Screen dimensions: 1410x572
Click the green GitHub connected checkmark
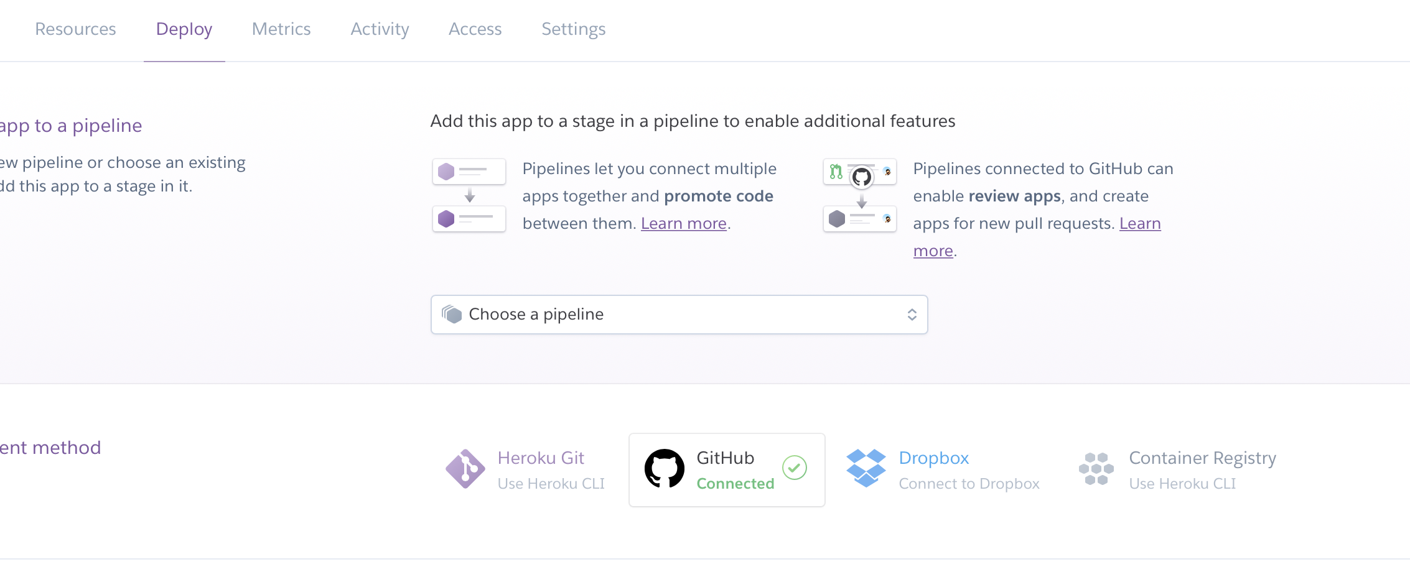click(x=795, y=468)
